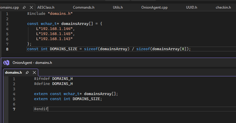Click the L"192.168.1.144" string
The image size is (236, 123).
[x=54, y=29]
